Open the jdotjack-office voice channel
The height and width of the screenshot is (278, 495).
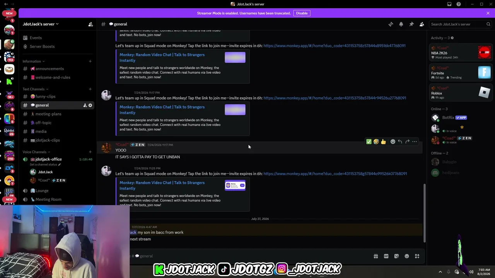point(48,159)
